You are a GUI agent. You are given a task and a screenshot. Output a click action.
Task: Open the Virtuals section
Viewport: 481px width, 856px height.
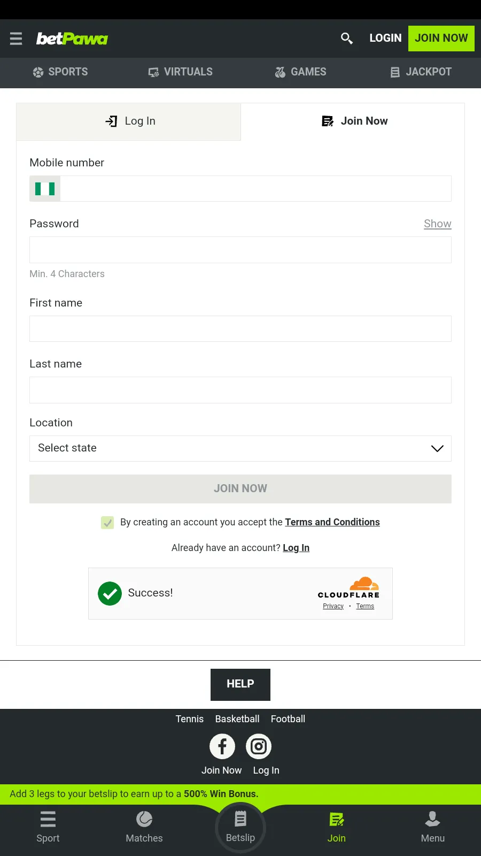(180, 72)
